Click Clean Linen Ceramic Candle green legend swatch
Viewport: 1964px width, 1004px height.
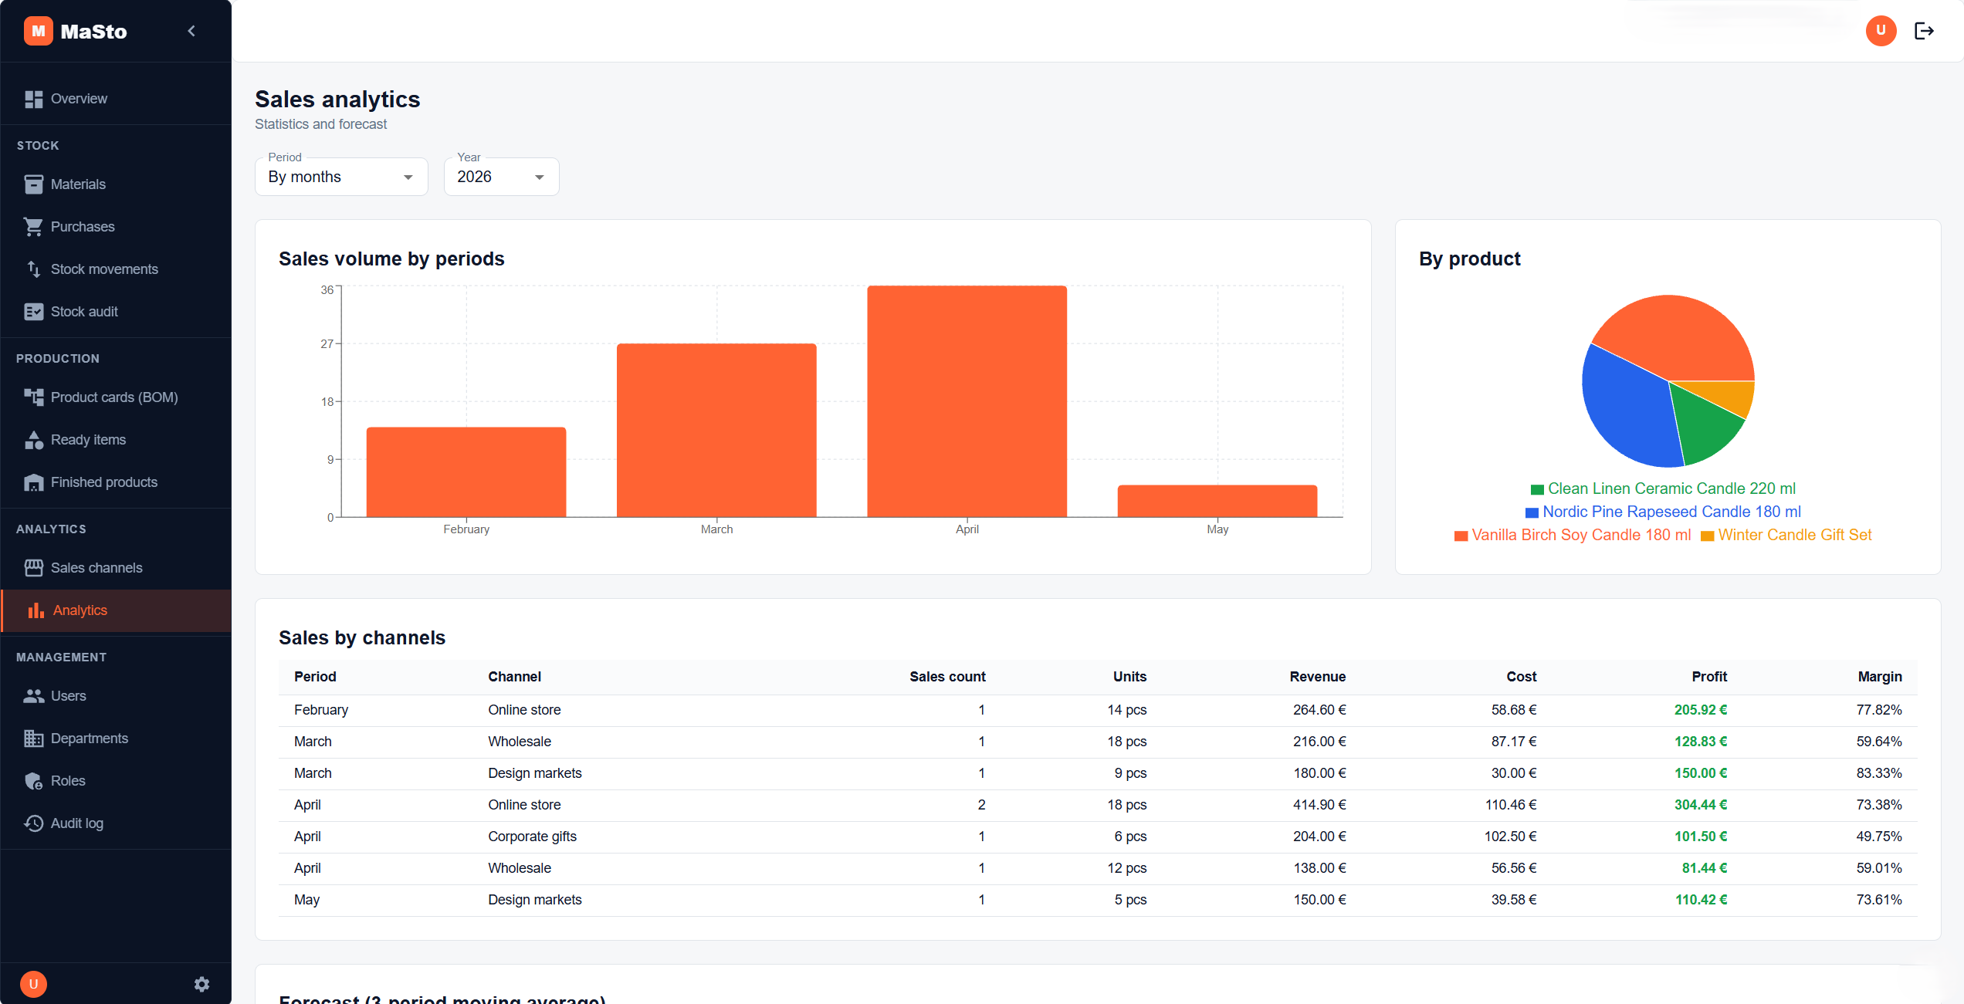pos(1537,489)
